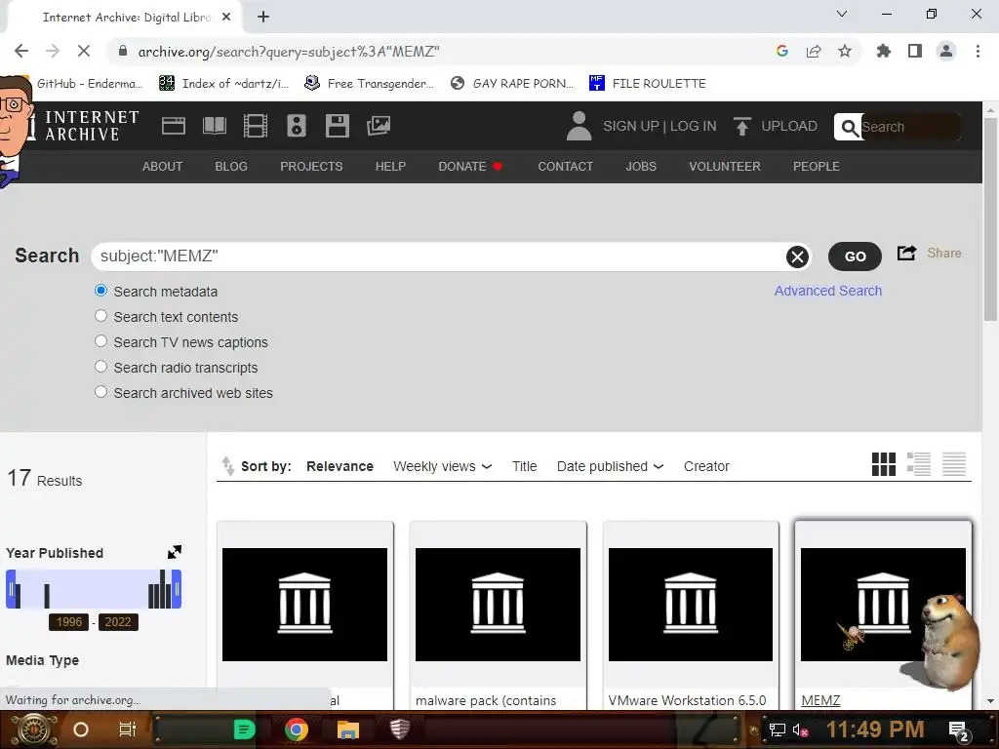Open the Web archive icon
Viewport: 999px width, 749px height.
pyautogui.click(x=174, y=126)
